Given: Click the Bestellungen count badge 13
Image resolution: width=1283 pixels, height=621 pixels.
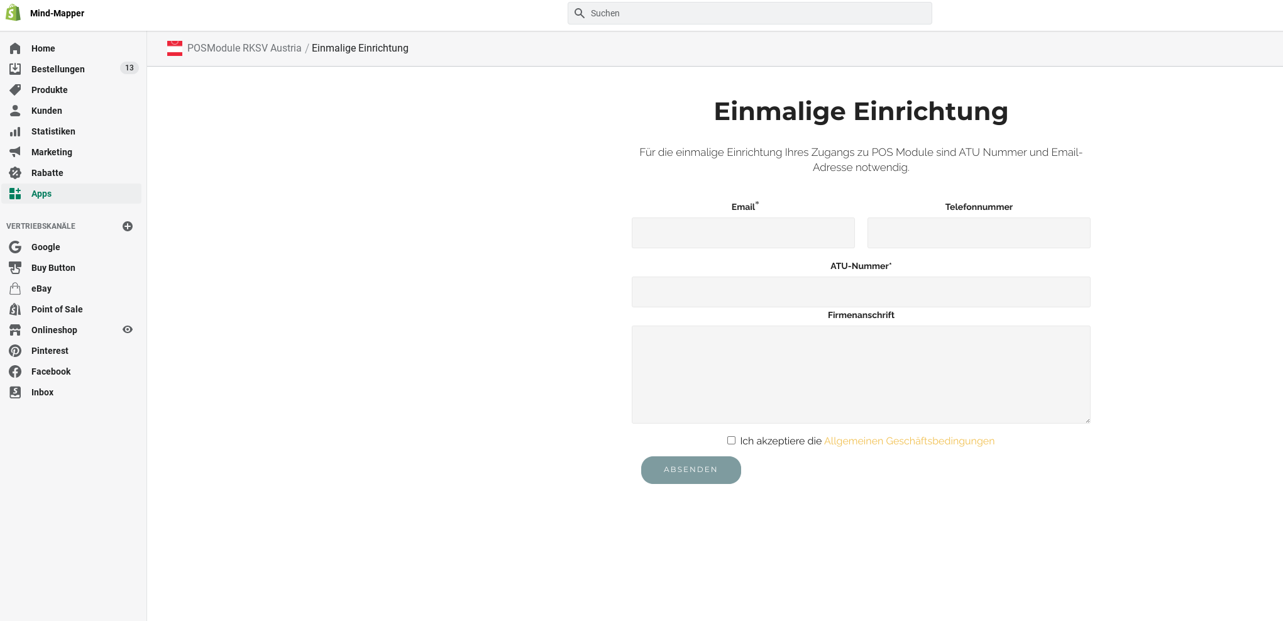Looking at the screenshot, I should 129,68.
